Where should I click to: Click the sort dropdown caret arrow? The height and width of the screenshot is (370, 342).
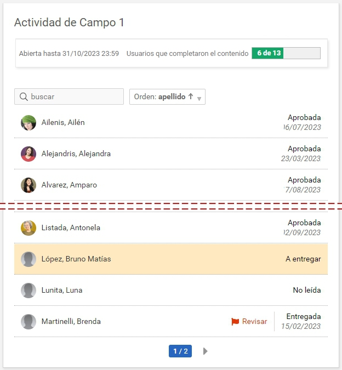click(199, 99)
